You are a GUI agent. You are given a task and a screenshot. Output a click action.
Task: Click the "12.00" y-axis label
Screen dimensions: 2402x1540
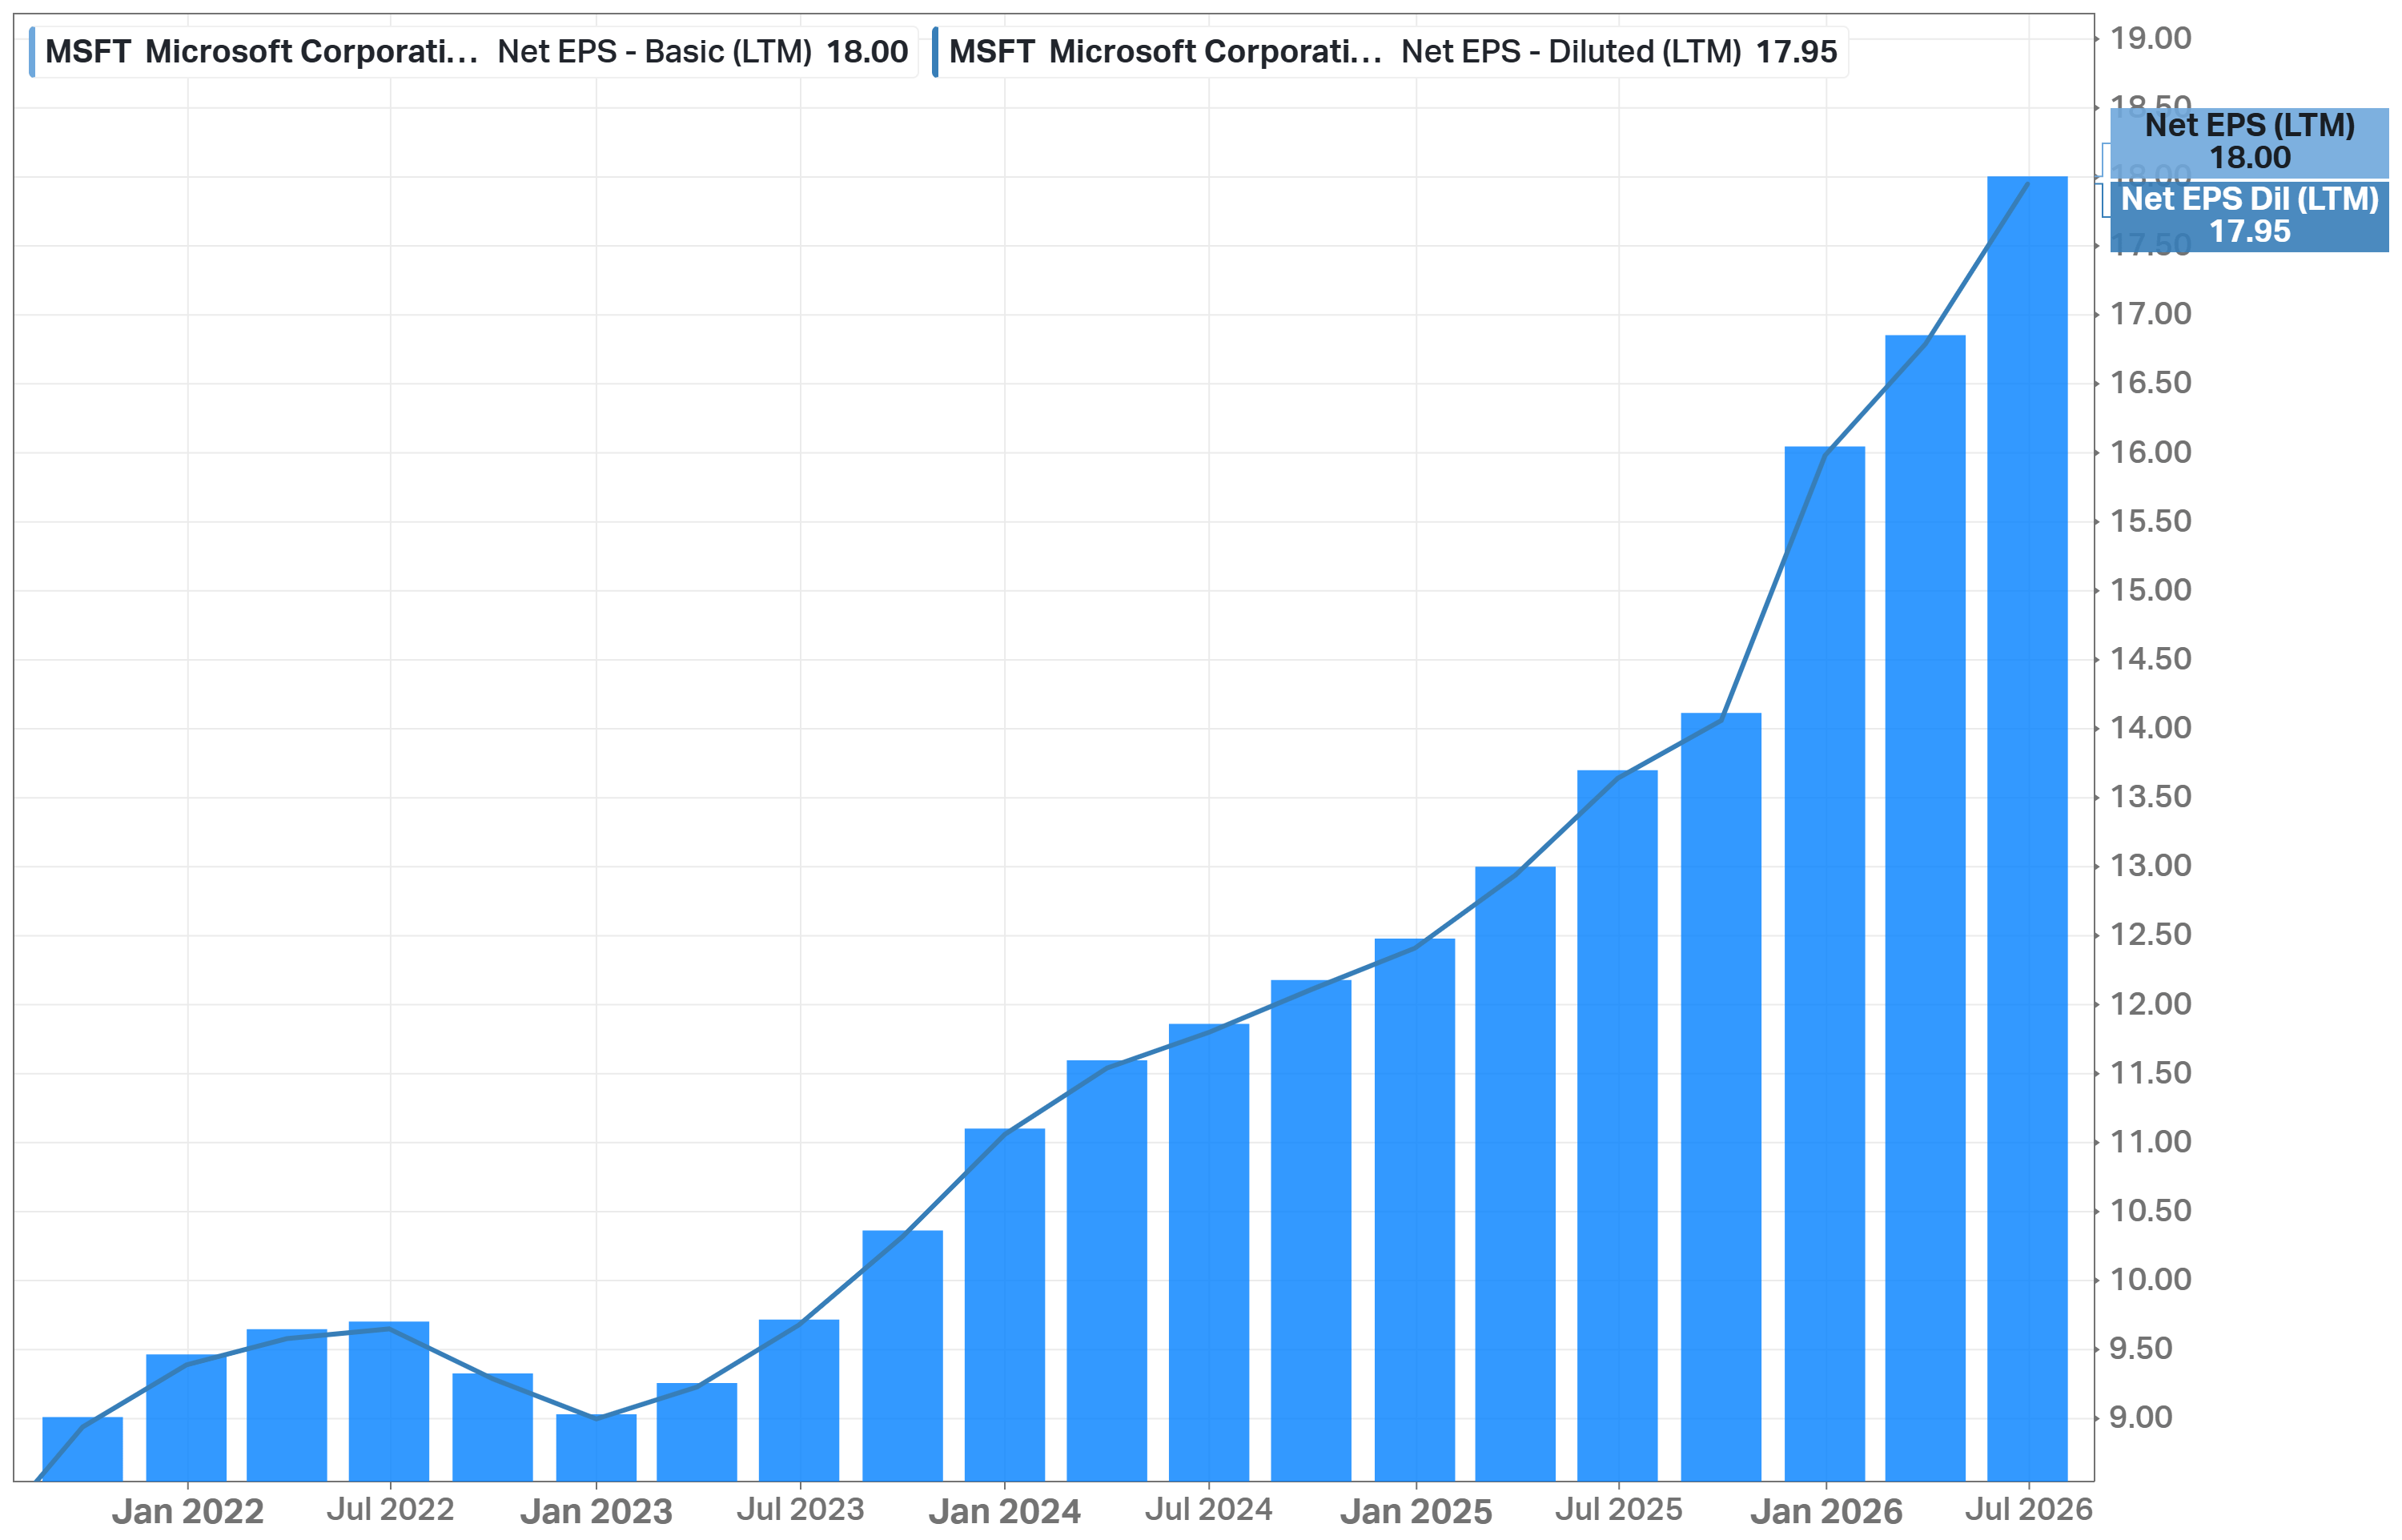2150,1004
